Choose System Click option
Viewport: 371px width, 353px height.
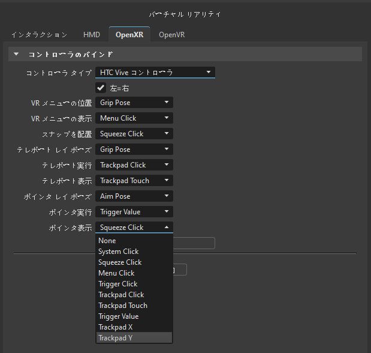[134, 252]
